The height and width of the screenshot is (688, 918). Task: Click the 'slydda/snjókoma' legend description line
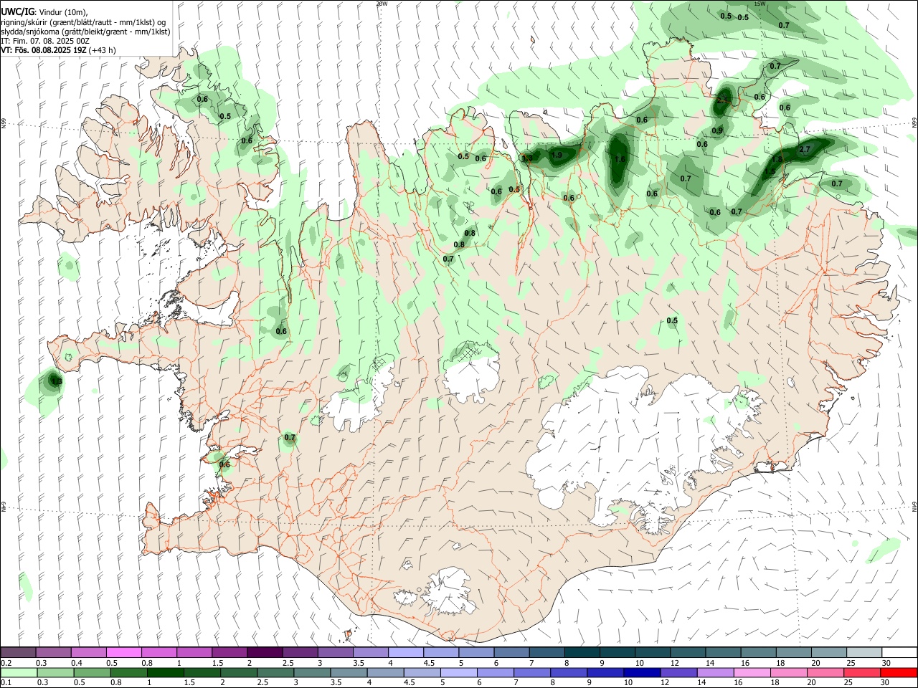click(x=85, y=32)
